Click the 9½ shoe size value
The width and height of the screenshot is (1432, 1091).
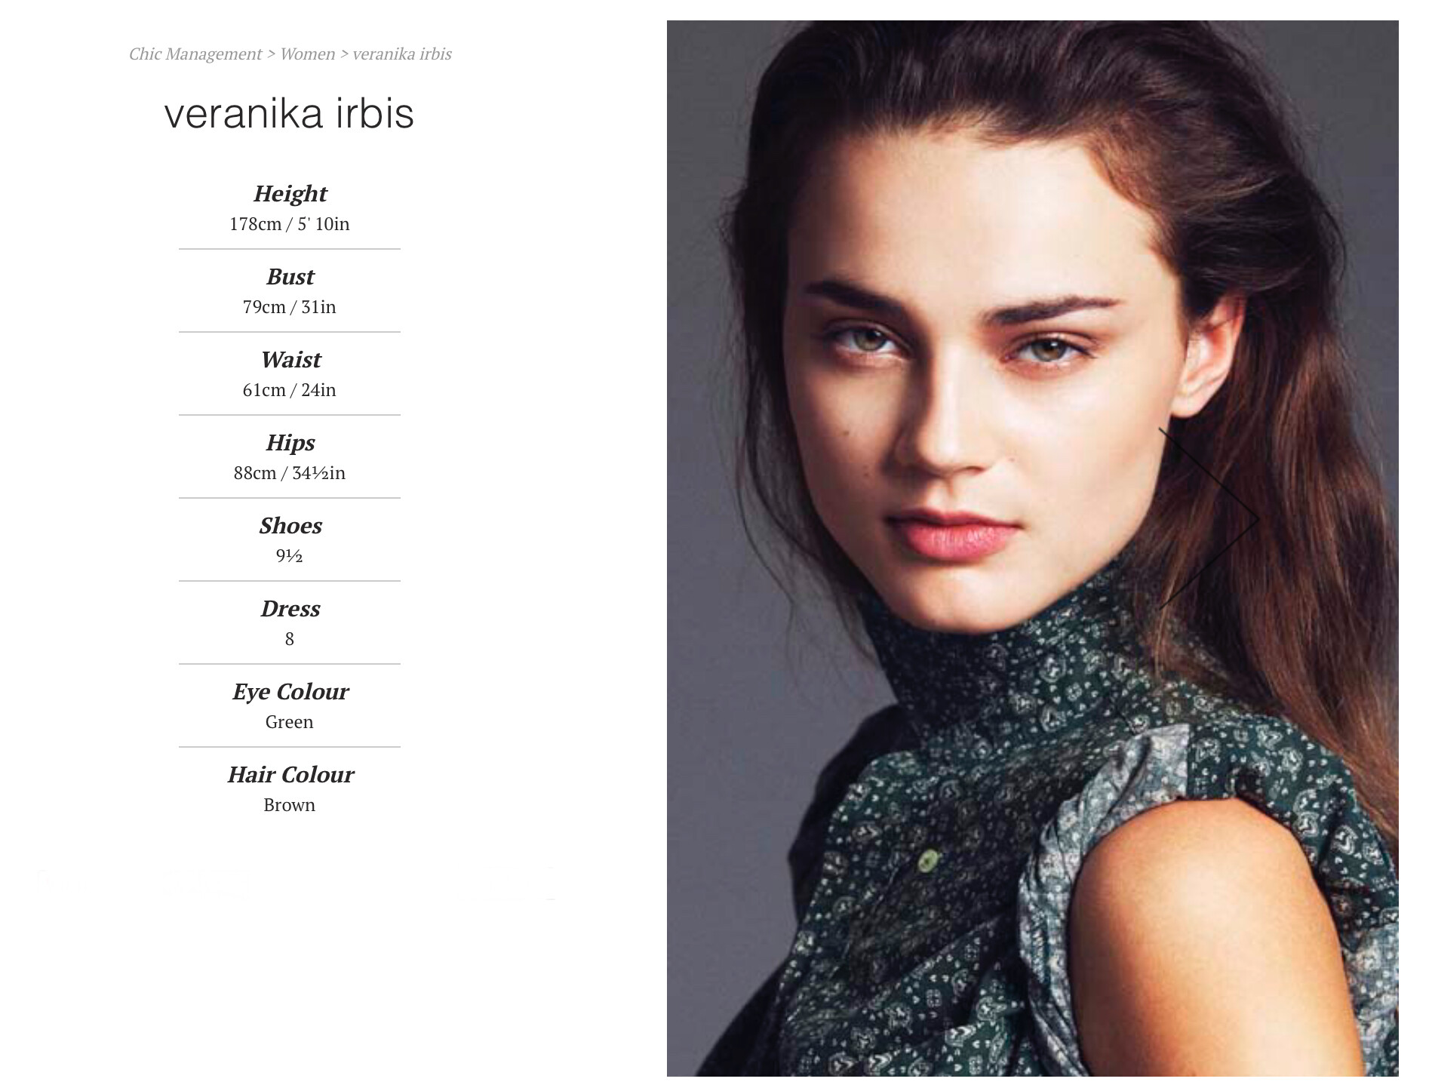[290, 556]
